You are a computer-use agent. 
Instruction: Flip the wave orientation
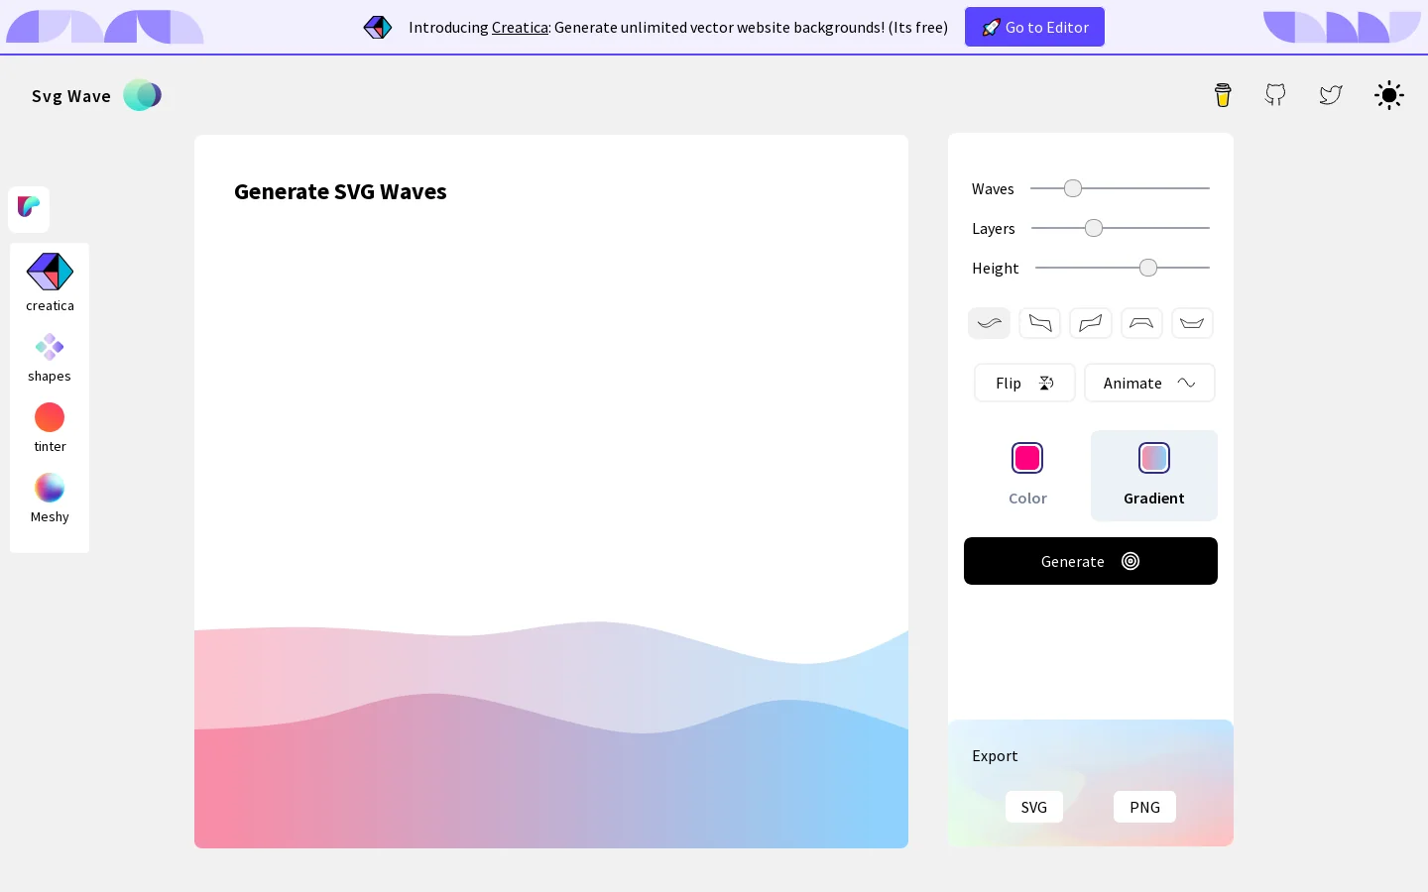(1024, 383)
